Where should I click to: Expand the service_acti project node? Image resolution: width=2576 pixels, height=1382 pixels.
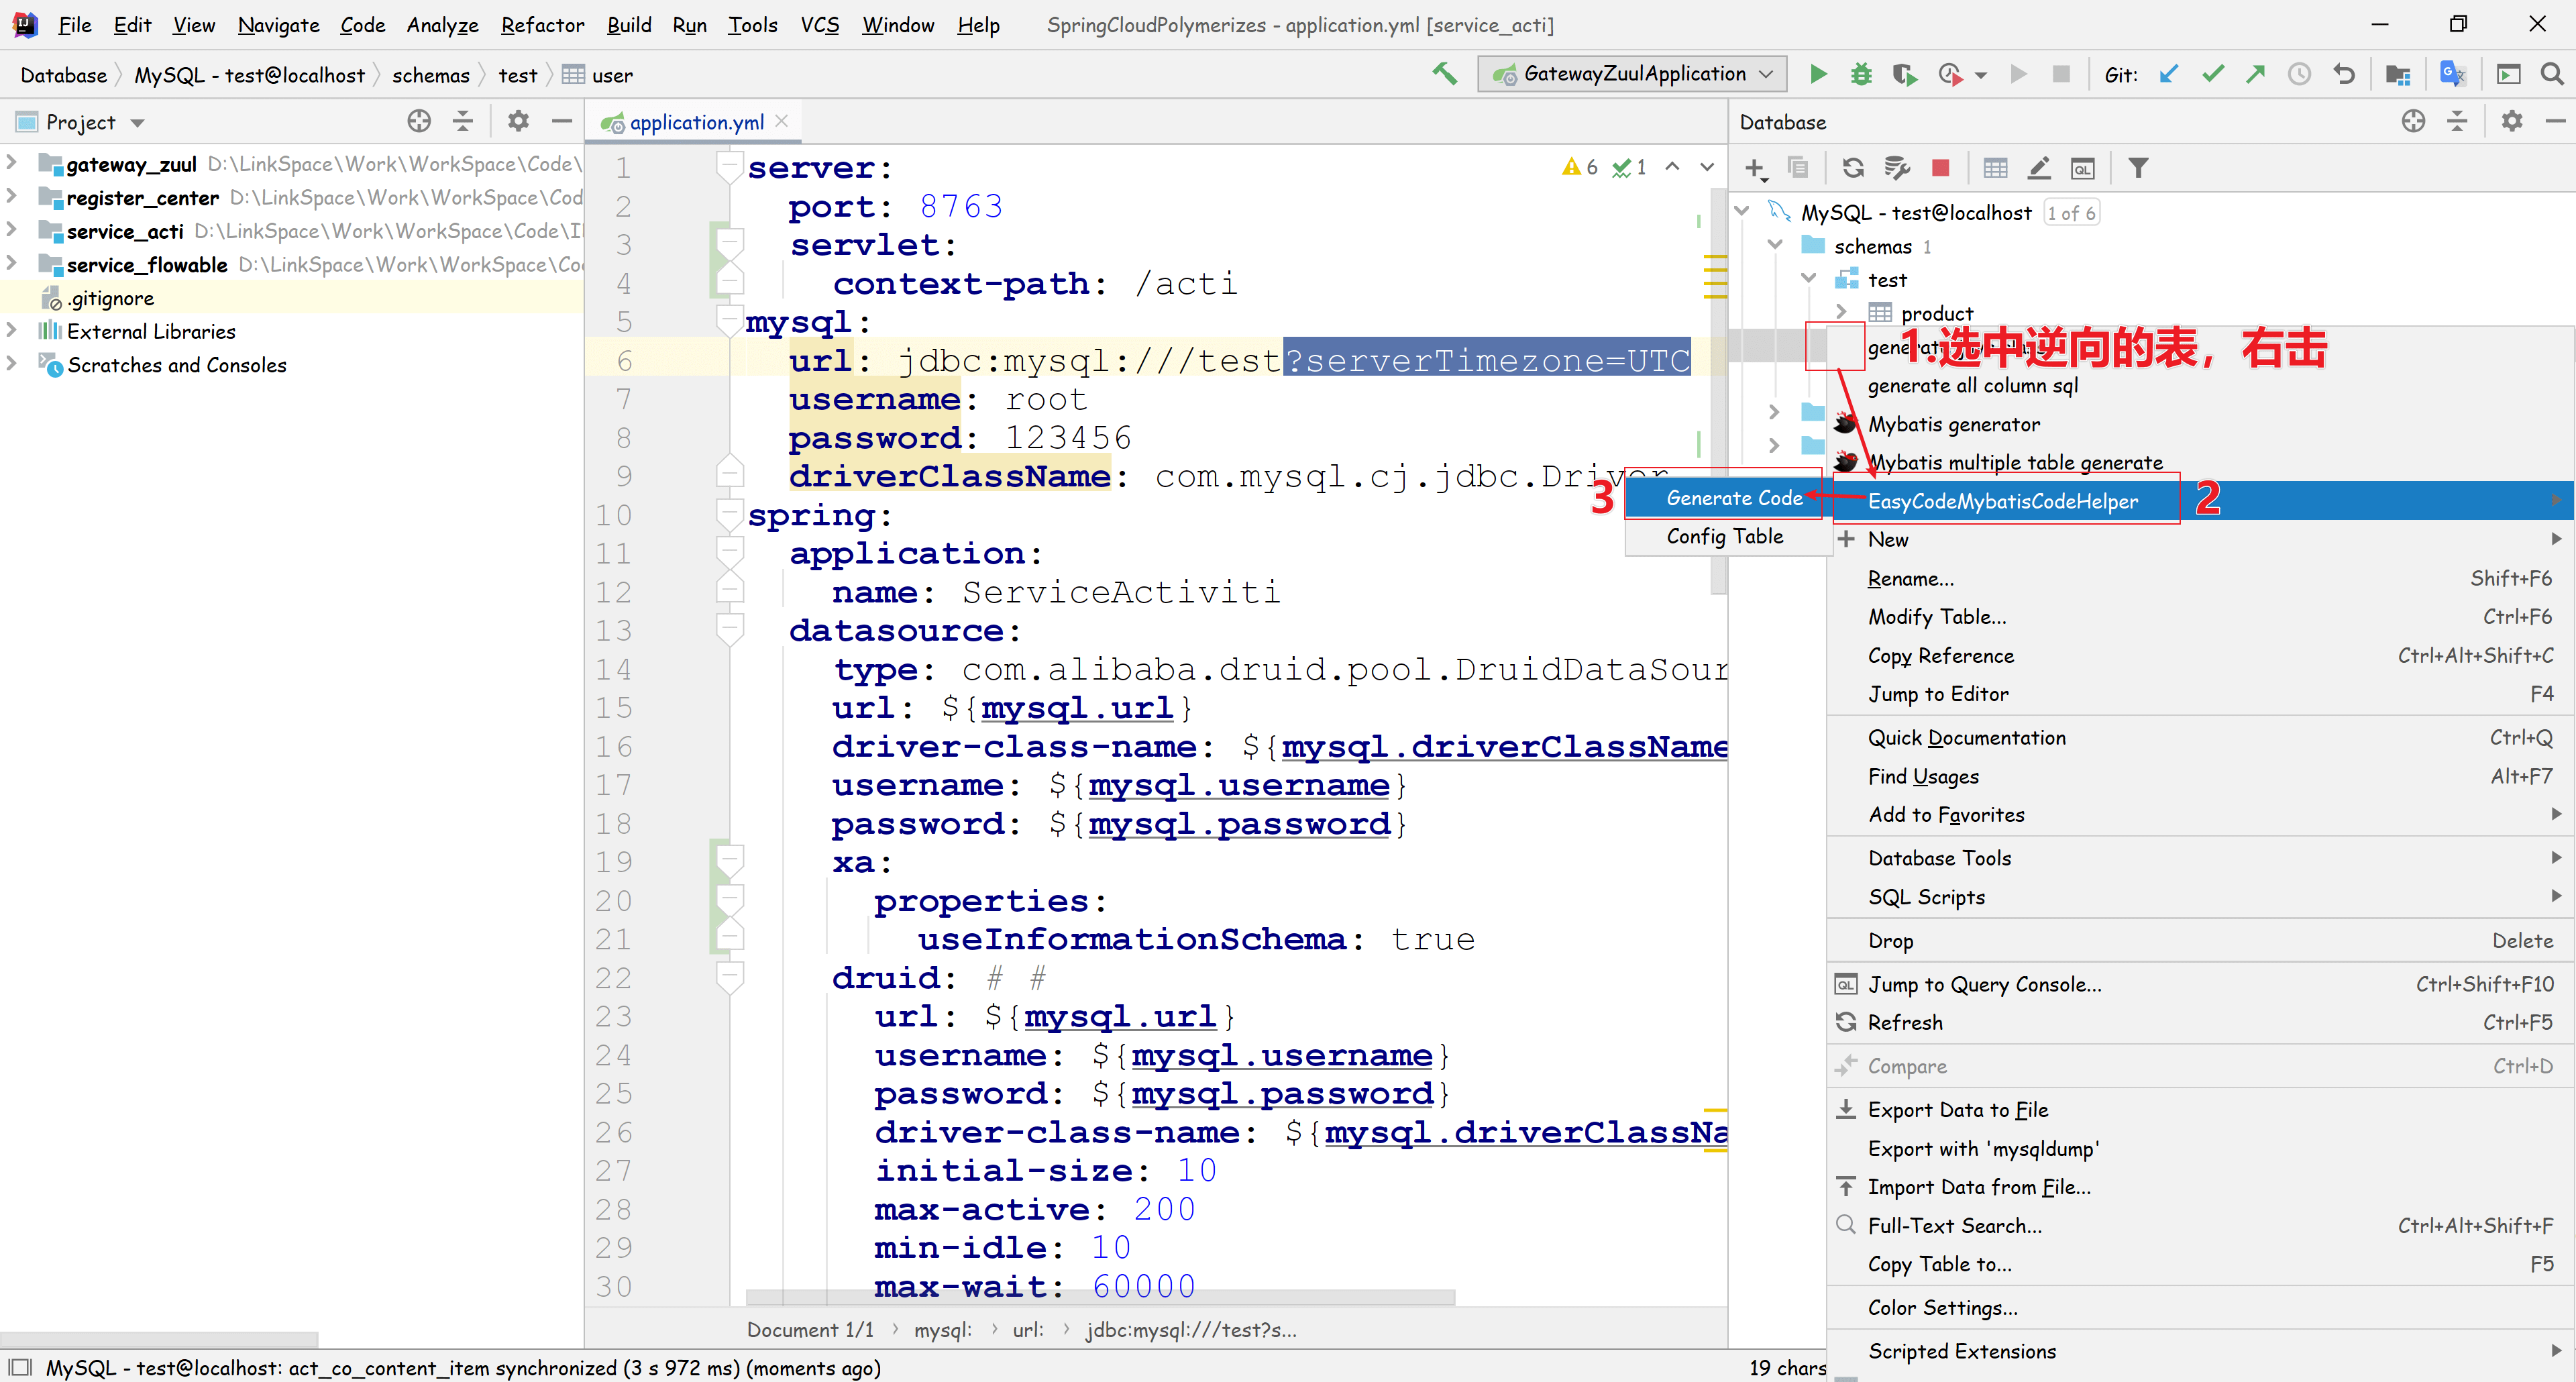pyautogui.click(x=12, y=231)
